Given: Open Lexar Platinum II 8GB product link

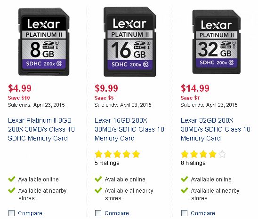Looking at the screenshot, I should [41, 129].
